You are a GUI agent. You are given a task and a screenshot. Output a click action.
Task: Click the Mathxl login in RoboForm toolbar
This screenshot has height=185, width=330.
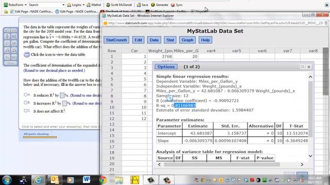pyautogui.click(x=94, y=5)
